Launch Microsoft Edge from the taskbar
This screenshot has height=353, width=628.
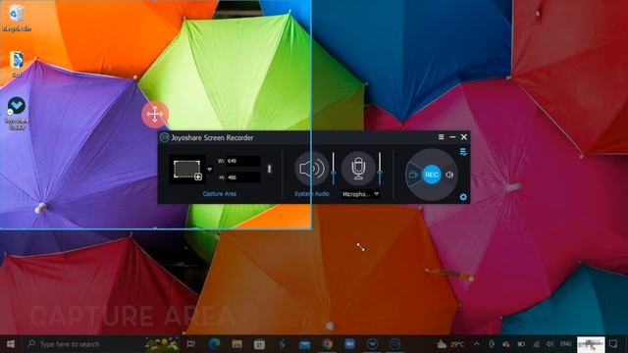pyautogui.click(x=214, y=344)
